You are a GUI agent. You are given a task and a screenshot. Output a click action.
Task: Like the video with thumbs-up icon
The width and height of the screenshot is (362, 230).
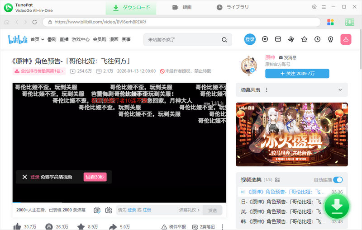(17, 226)
